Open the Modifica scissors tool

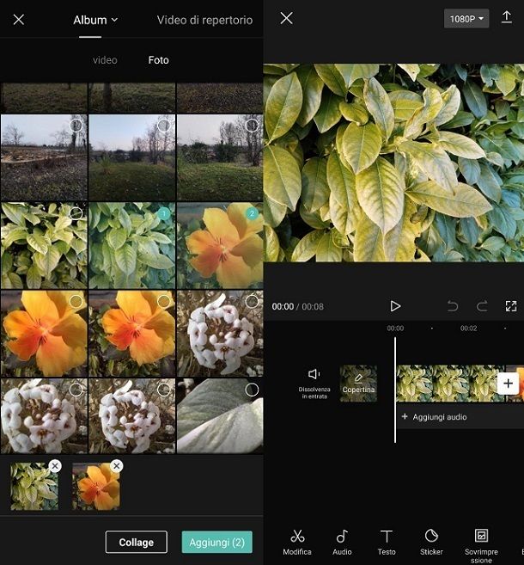(x=297, y=541)
